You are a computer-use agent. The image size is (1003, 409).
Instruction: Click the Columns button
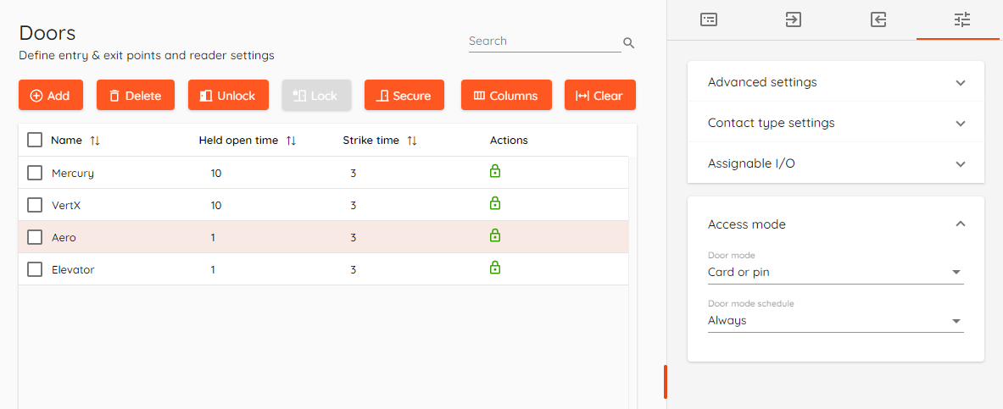(506, 95)
